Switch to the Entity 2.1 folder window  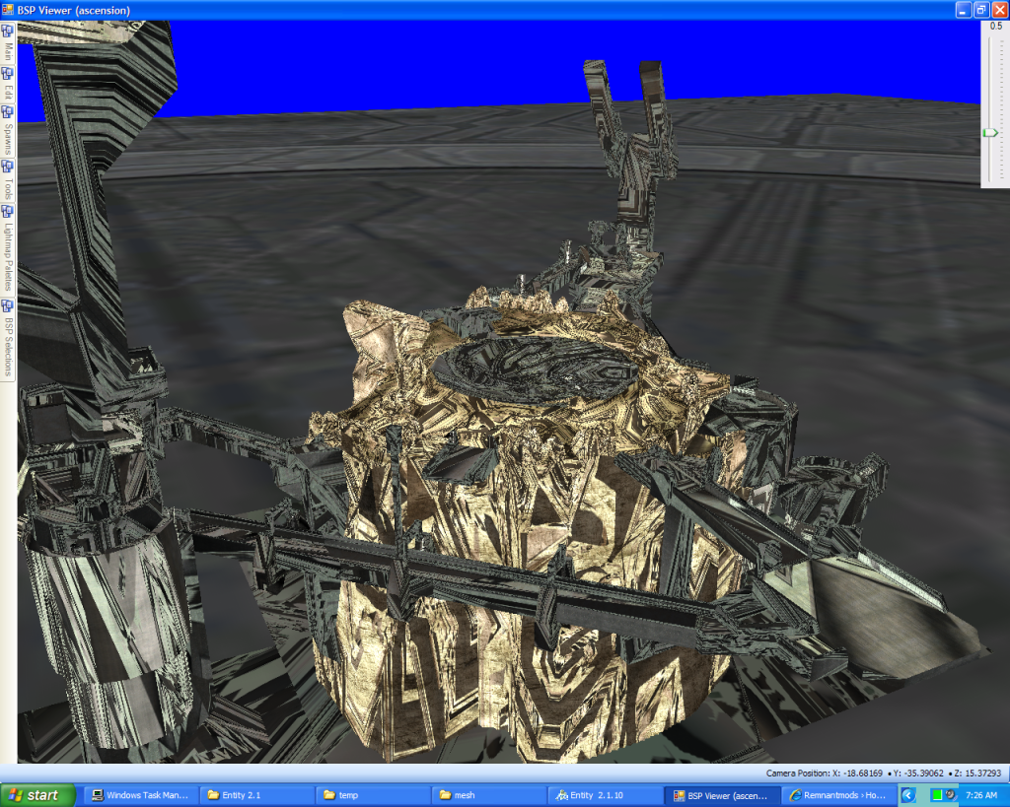(256, 795)
